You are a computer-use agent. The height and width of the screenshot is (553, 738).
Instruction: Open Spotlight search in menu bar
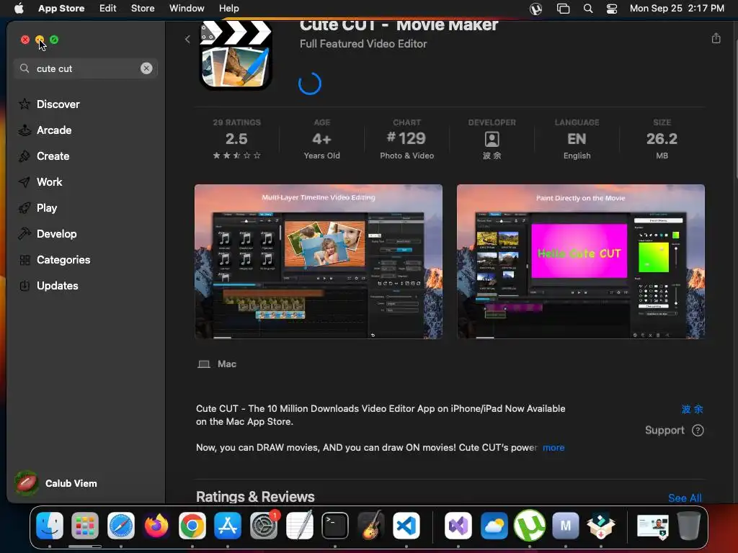[588, 9]
